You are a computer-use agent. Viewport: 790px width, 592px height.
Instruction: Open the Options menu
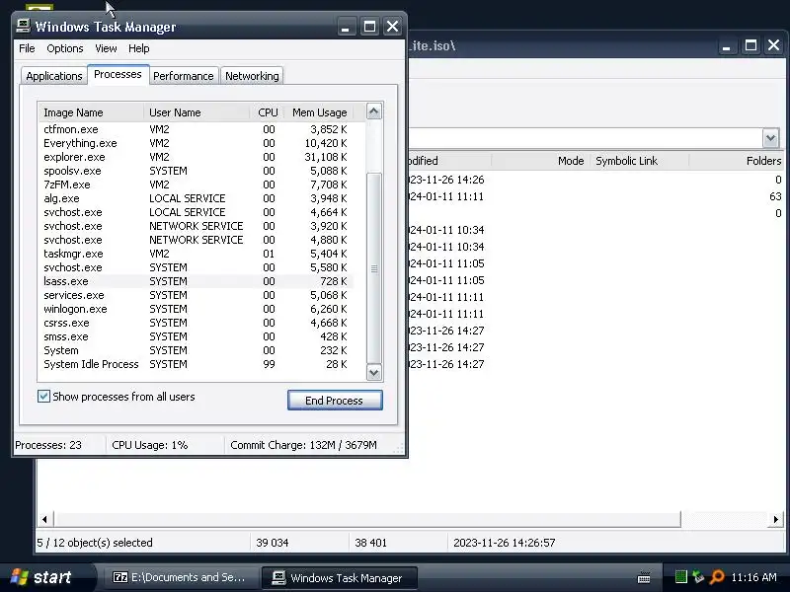65,48
